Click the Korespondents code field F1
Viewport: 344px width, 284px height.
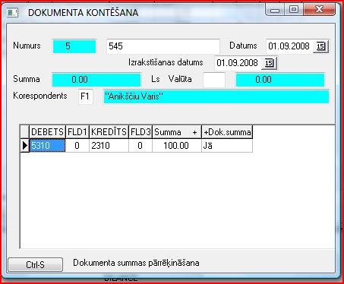[86, 96]
